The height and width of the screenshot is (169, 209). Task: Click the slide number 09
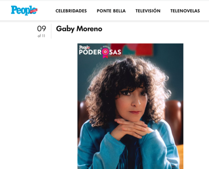coord(41,29)
